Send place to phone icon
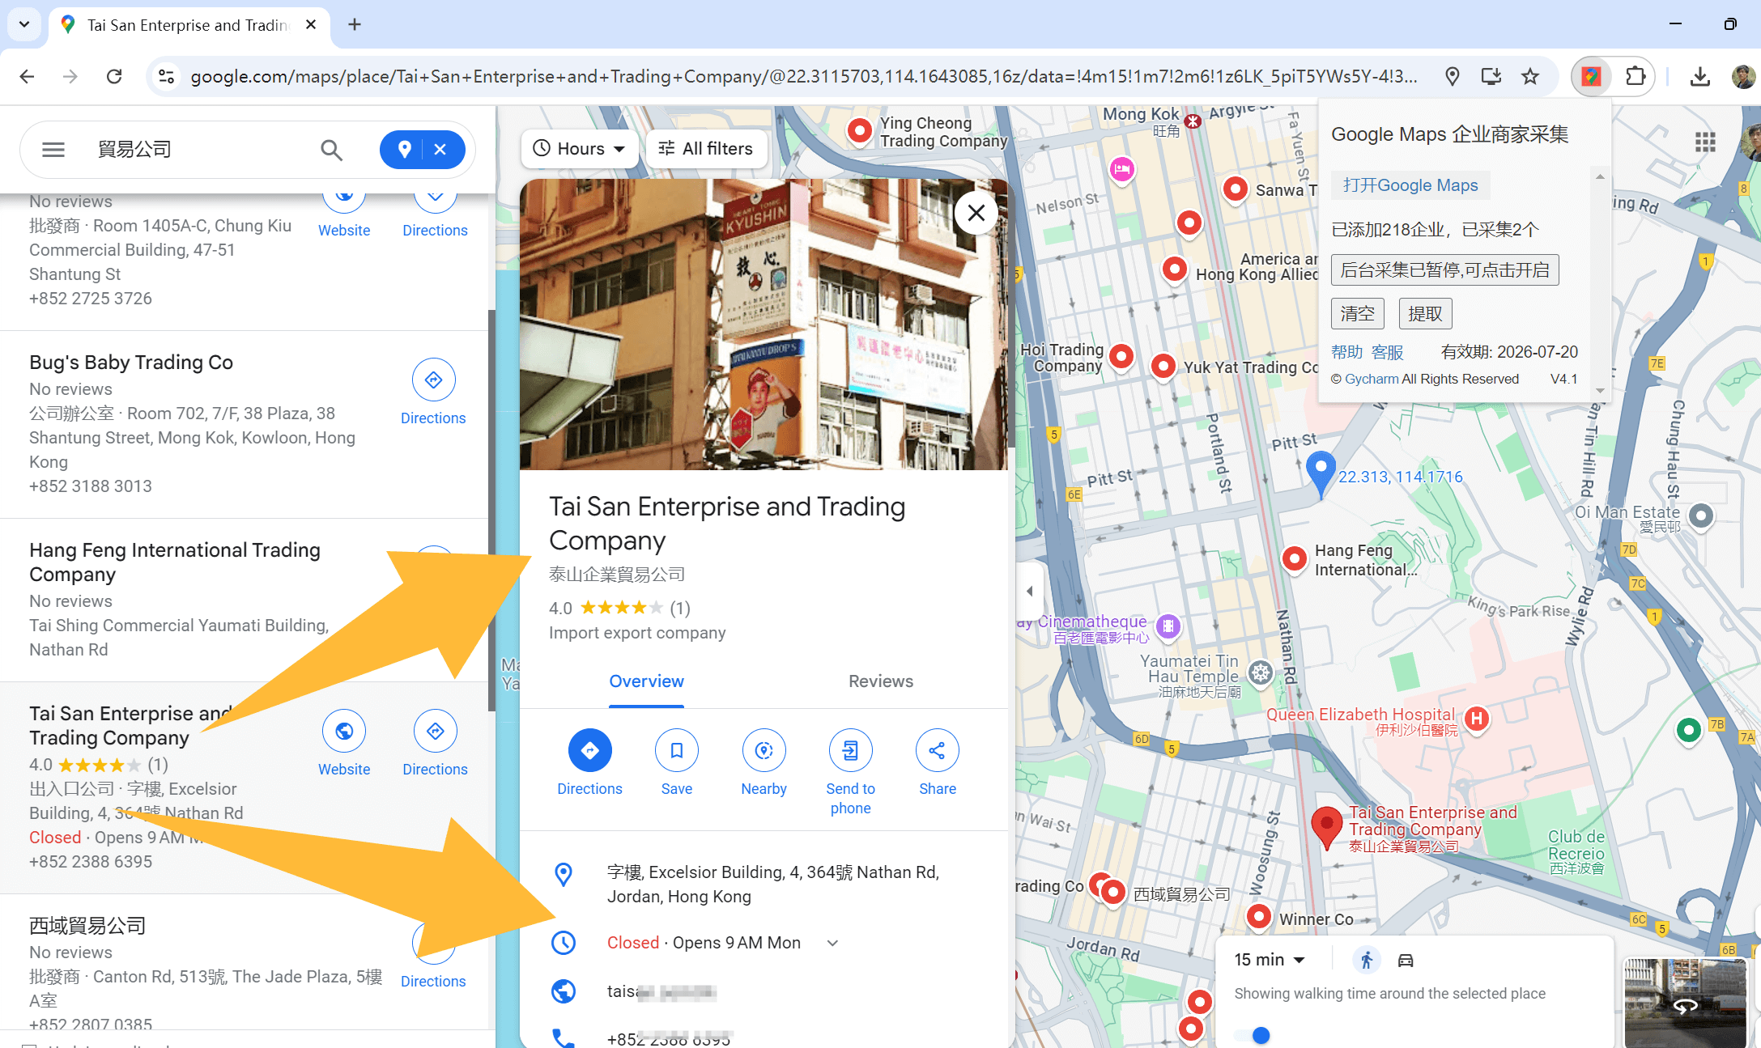The image size is (1761, 1048). (850, 750)
